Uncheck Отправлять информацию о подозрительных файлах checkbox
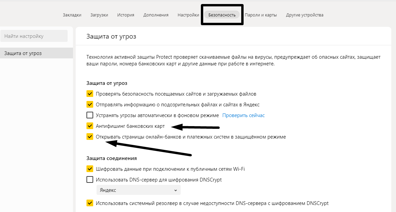The width and height of the screenshot is (396, 212). 89,104
